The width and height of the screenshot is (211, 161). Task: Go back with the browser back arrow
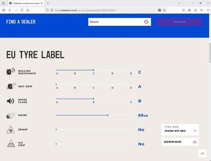(10, 10)
